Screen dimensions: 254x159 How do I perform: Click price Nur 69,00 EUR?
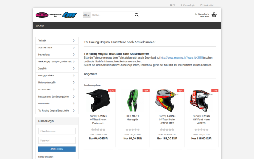click(x=133, y=139)
